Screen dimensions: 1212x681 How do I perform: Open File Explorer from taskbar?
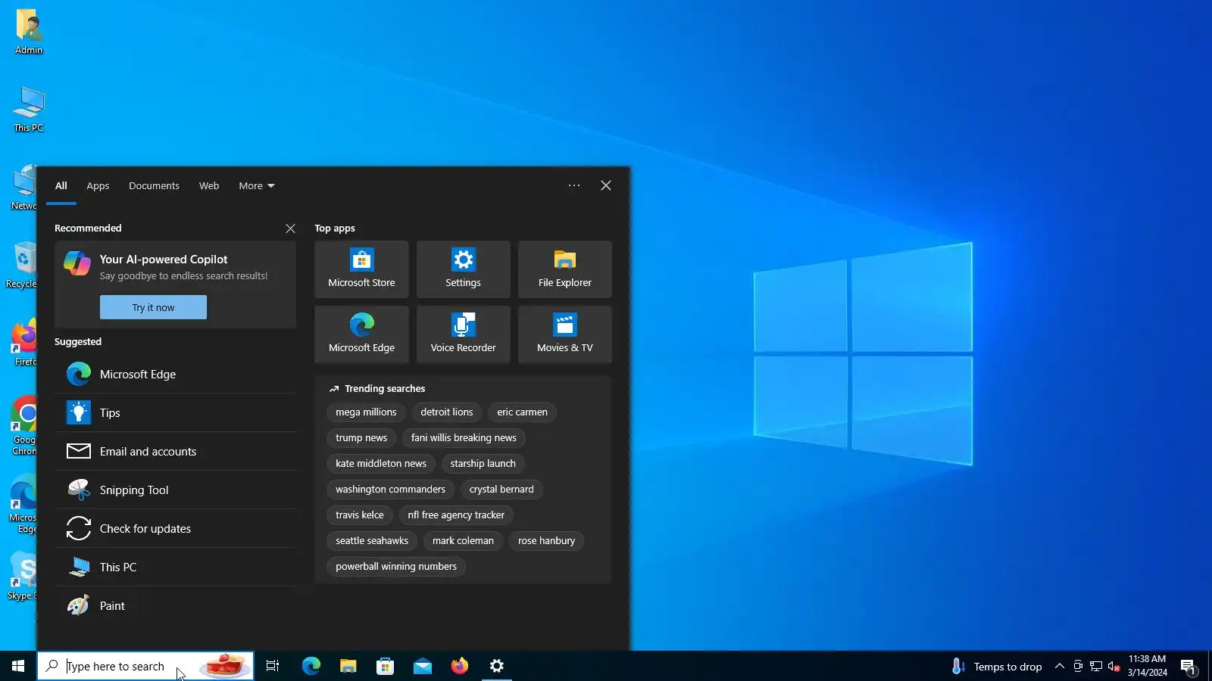point(348,666)
